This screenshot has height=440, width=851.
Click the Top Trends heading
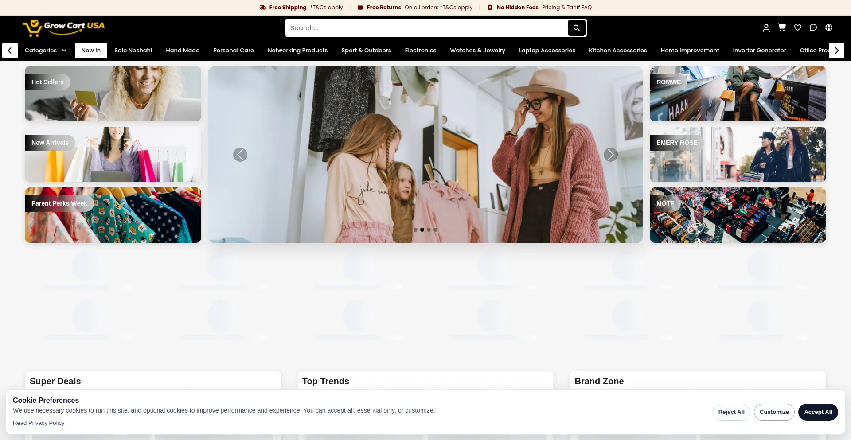click(326, 381)
